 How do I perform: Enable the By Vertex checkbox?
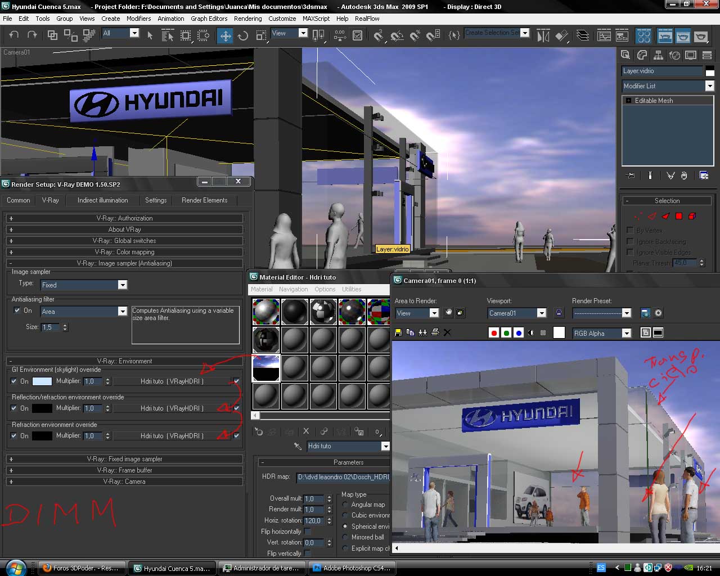coord(630,230)
